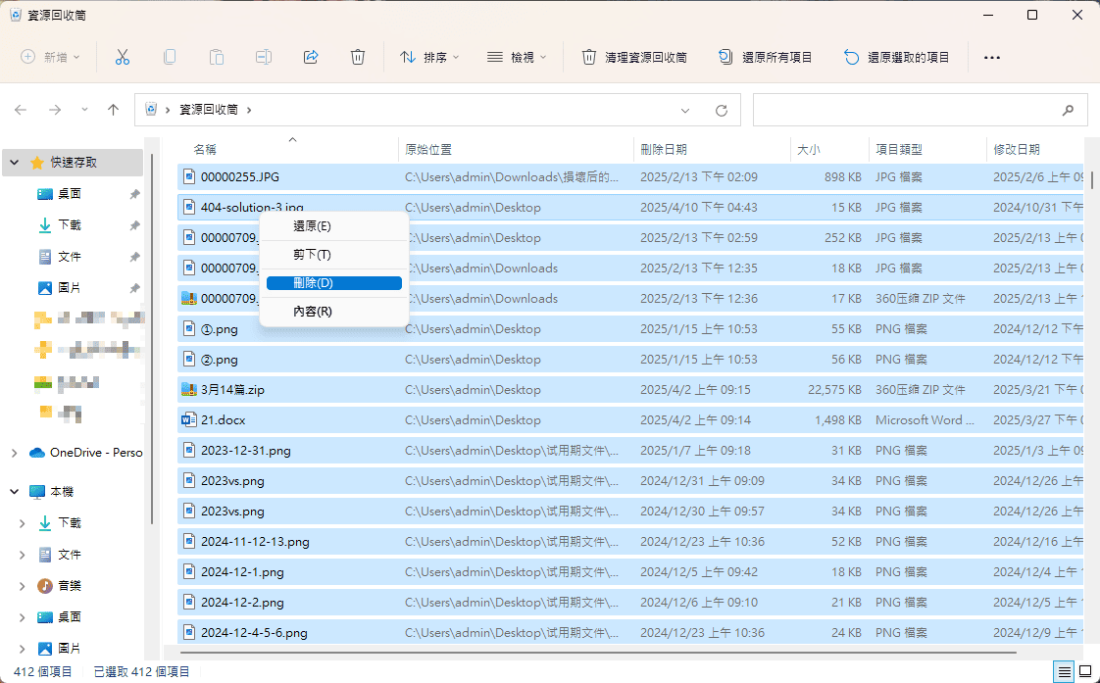
Task: Choose 刪除(D) in the context menu
Action: 333,283
